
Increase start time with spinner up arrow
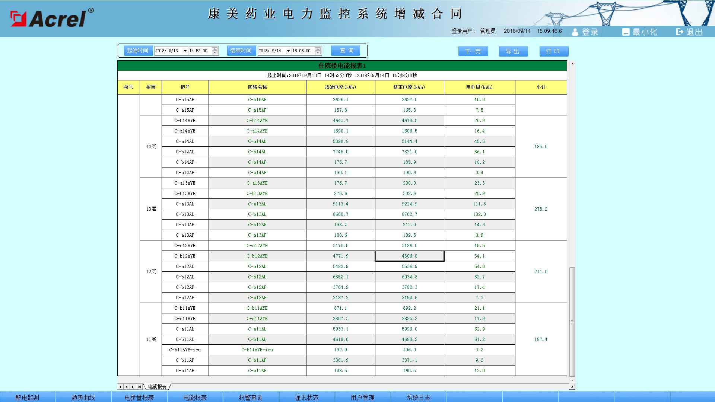coord(214,49)
